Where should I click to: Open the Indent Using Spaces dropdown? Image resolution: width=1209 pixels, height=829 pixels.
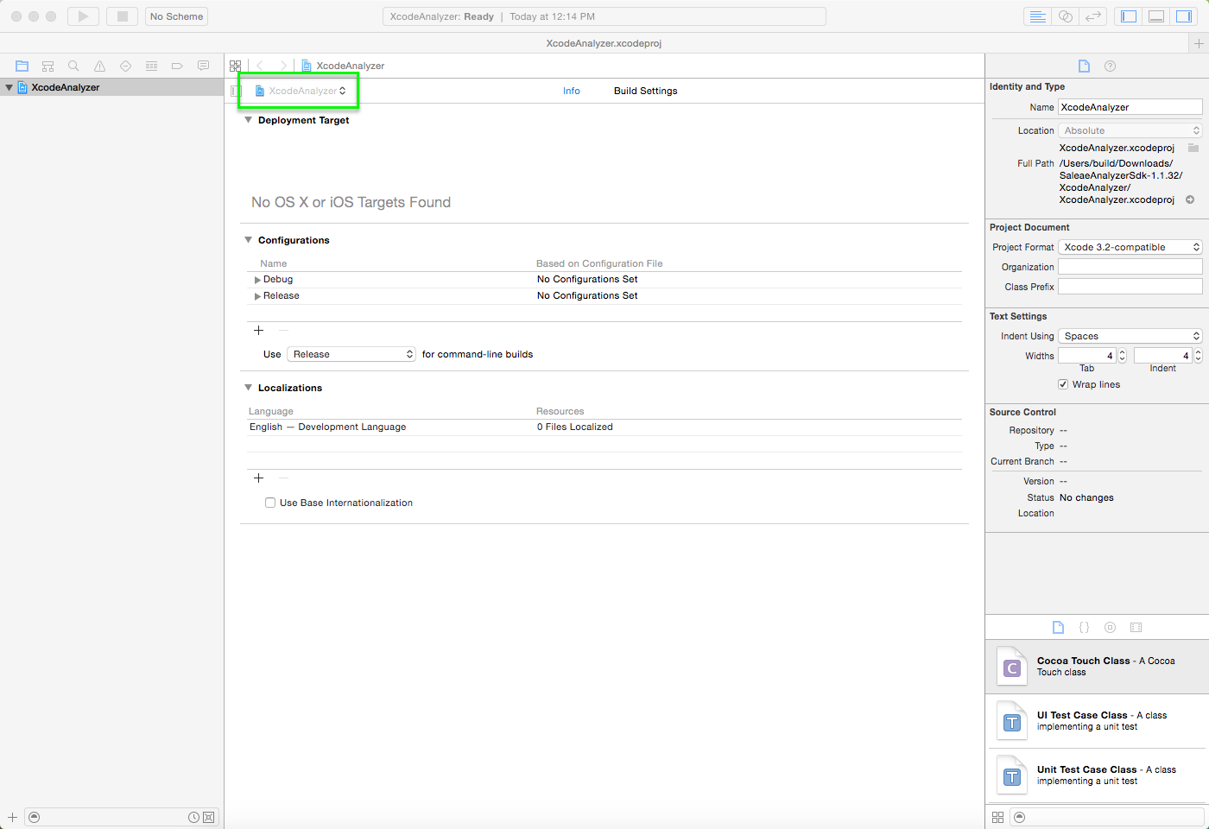coord(1130,336)
